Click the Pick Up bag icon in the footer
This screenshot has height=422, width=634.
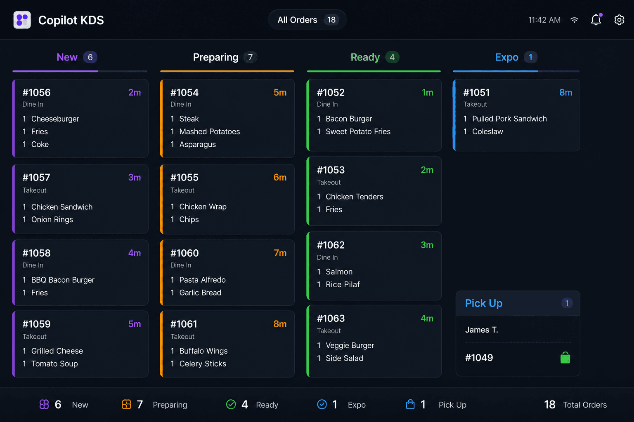click(410, 405)
